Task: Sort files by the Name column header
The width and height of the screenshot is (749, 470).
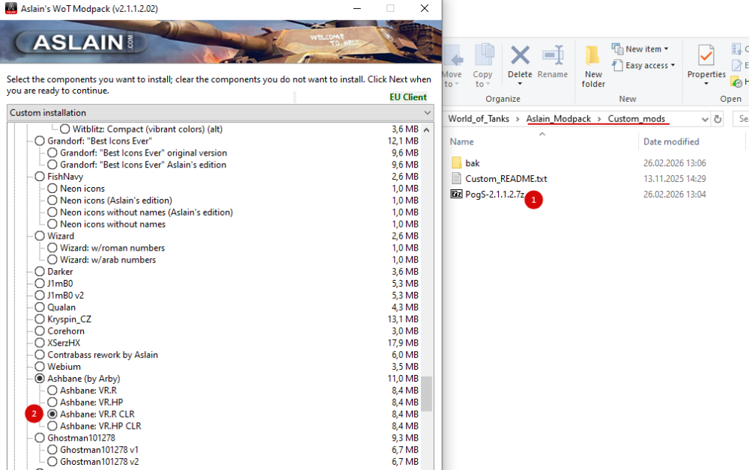Action: (x=461, y=141)
